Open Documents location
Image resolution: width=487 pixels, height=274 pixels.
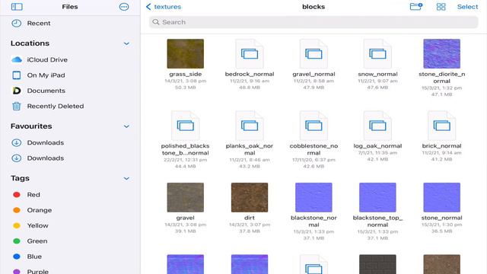click(x=46, y=91)
